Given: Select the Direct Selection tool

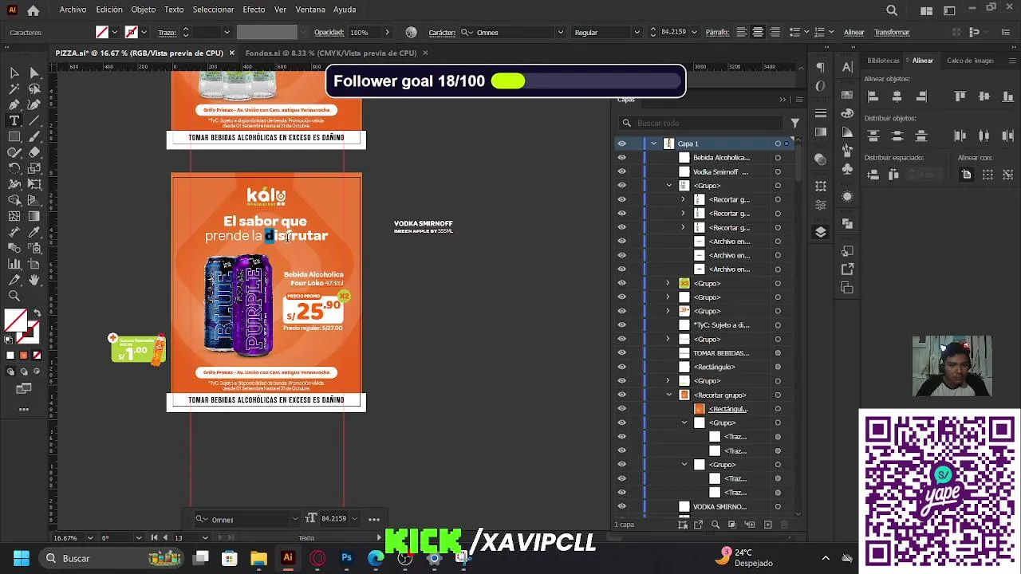Looking at the screenshot, I should click(34, 73).
